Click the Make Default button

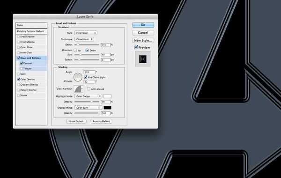(x=76, y=121)
